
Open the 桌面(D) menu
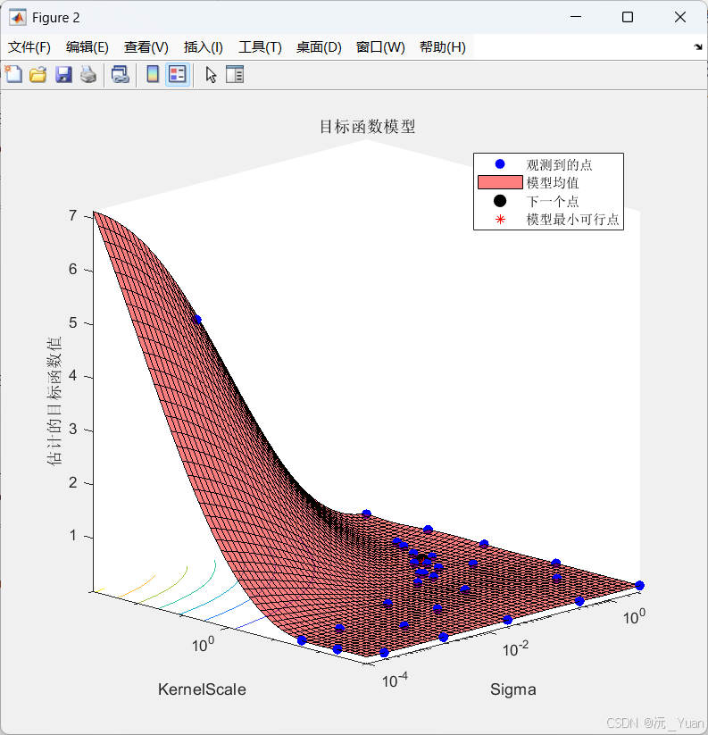coord(319,47)
